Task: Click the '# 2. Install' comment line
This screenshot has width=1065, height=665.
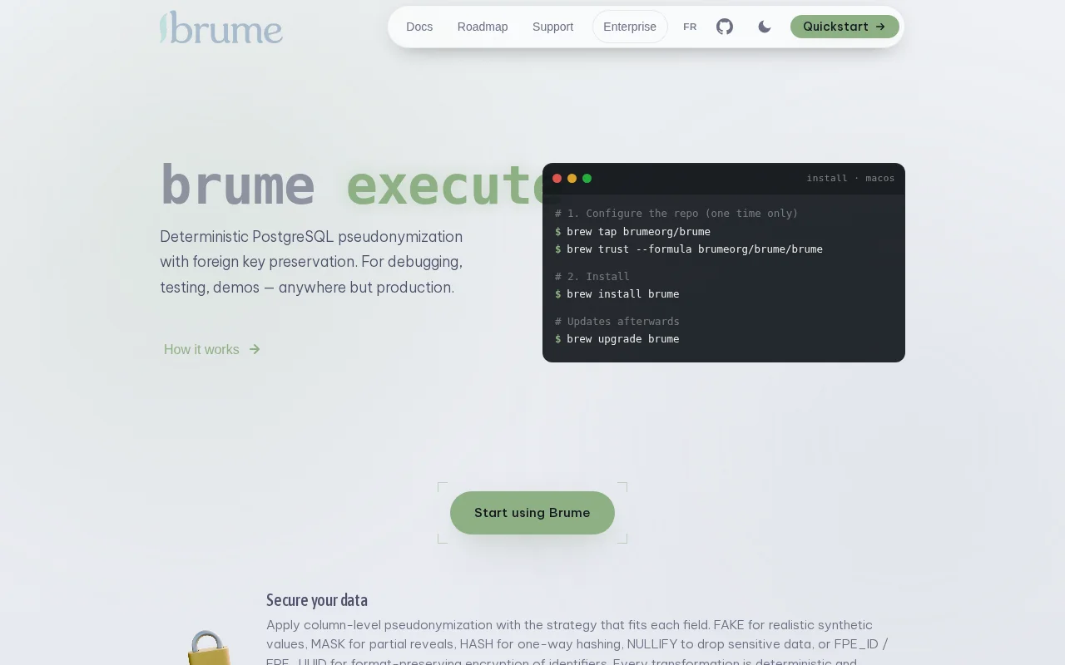Action: tap(592, 276)
